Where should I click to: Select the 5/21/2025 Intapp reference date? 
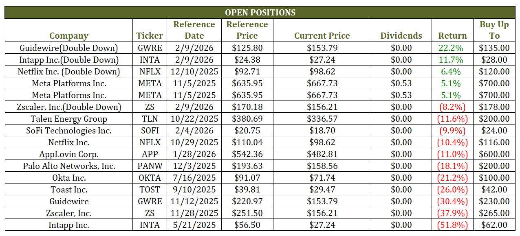pyautogui.click(x=194, y=225)
